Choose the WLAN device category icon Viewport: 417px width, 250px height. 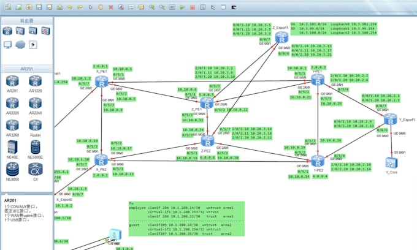click(x=33, y=31)
